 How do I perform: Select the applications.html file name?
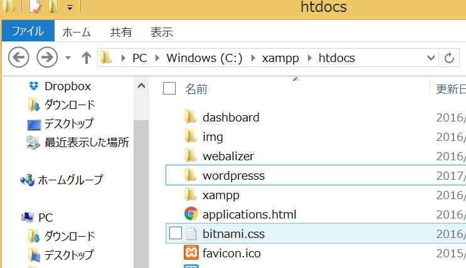250,215
